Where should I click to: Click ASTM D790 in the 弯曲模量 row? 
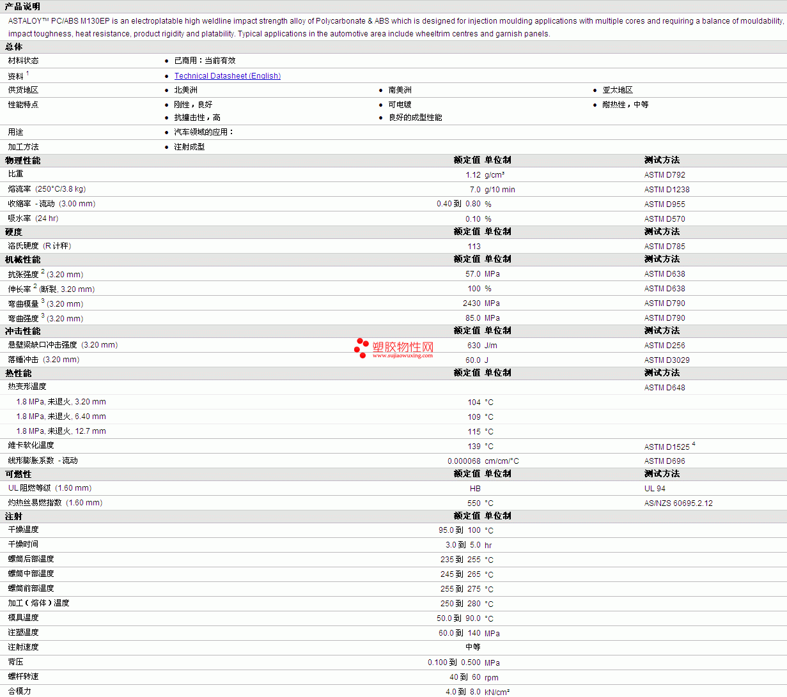(664, 303)
